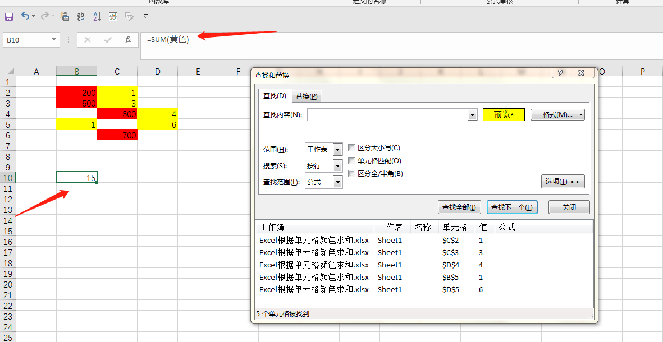This screenshot has width=663, height=342.
Task: Click the 查找全部(I) button
Action: tap(459, 207)
